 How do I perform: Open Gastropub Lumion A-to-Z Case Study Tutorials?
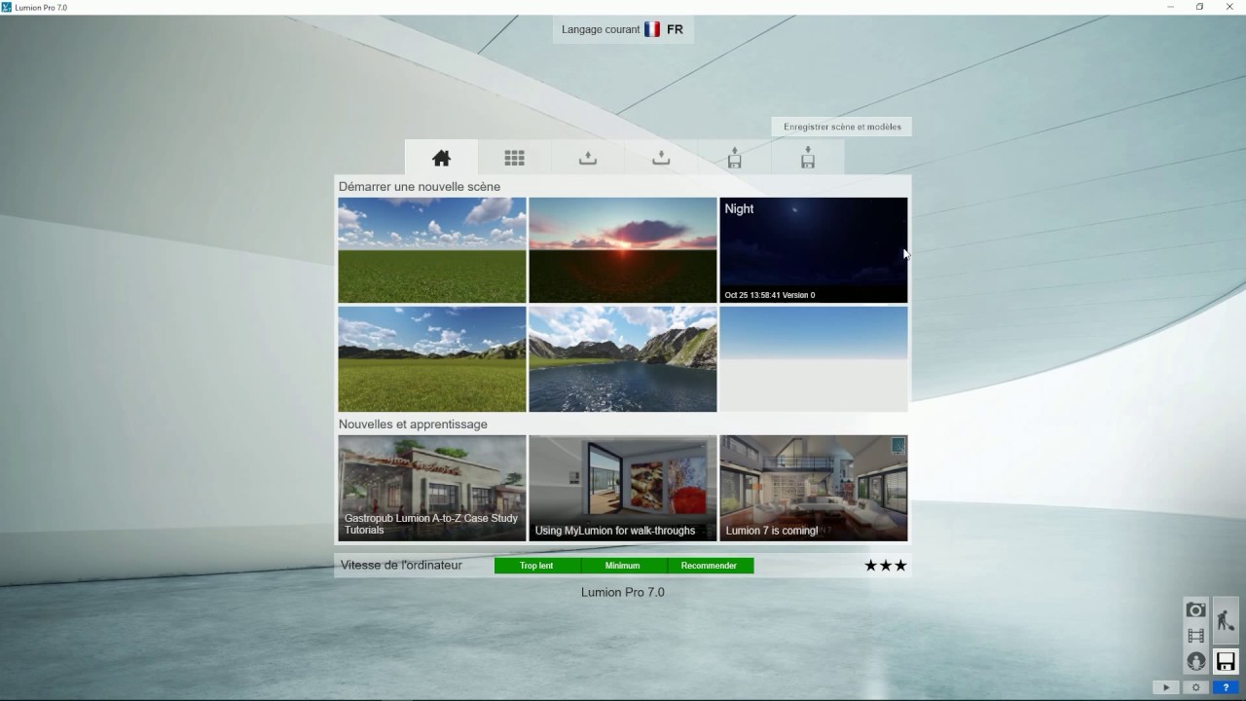click(x=432, y=488)
